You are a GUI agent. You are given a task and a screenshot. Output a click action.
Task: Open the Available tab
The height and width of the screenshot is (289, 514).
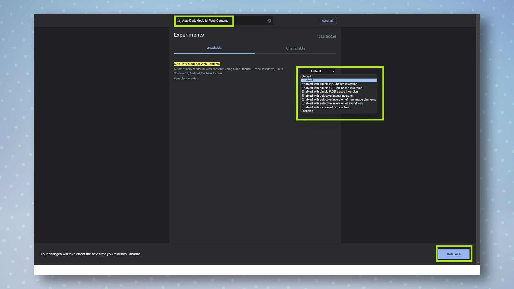coord(214,48)
